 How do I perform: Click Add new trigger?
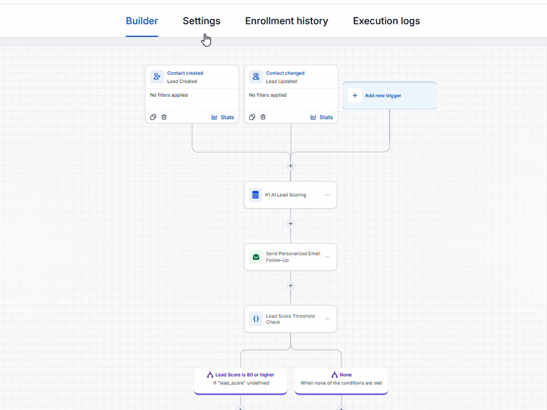(x=389, y=96)
